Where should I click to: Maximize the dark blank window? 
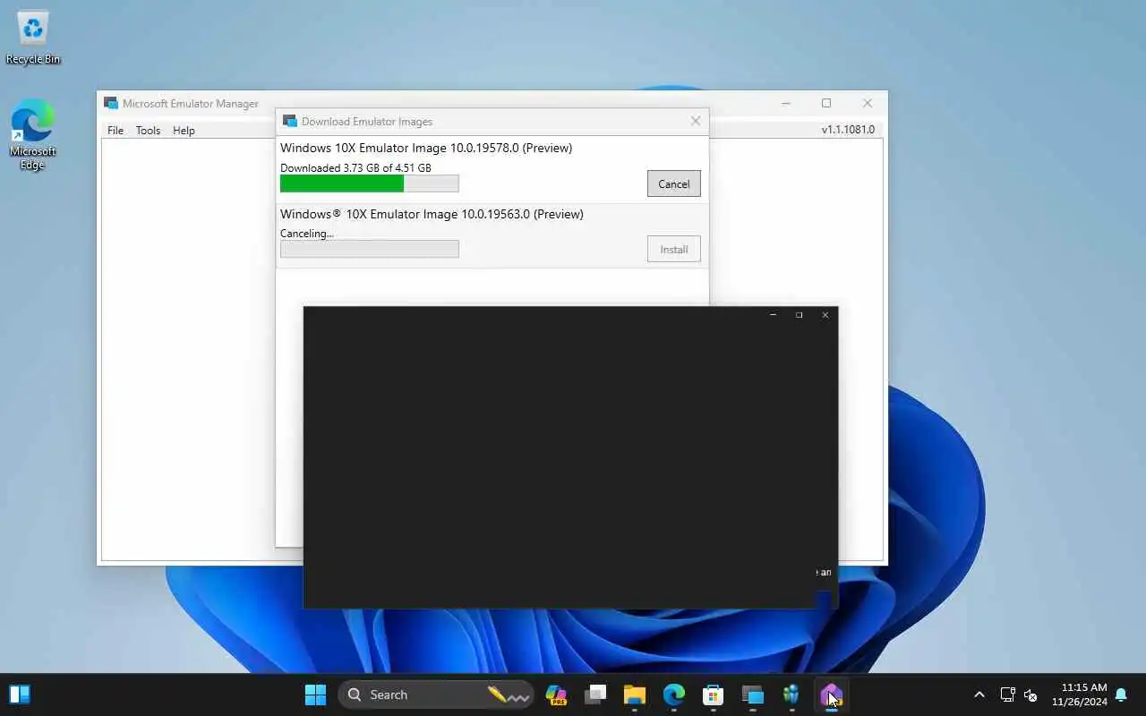tap(799, 315)
